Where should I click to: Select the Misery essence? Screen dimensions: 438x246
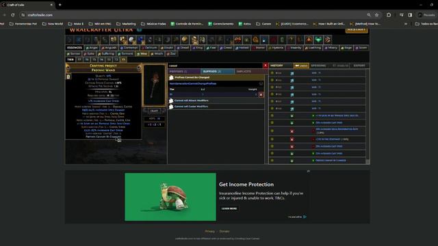(x=331, y=48)
